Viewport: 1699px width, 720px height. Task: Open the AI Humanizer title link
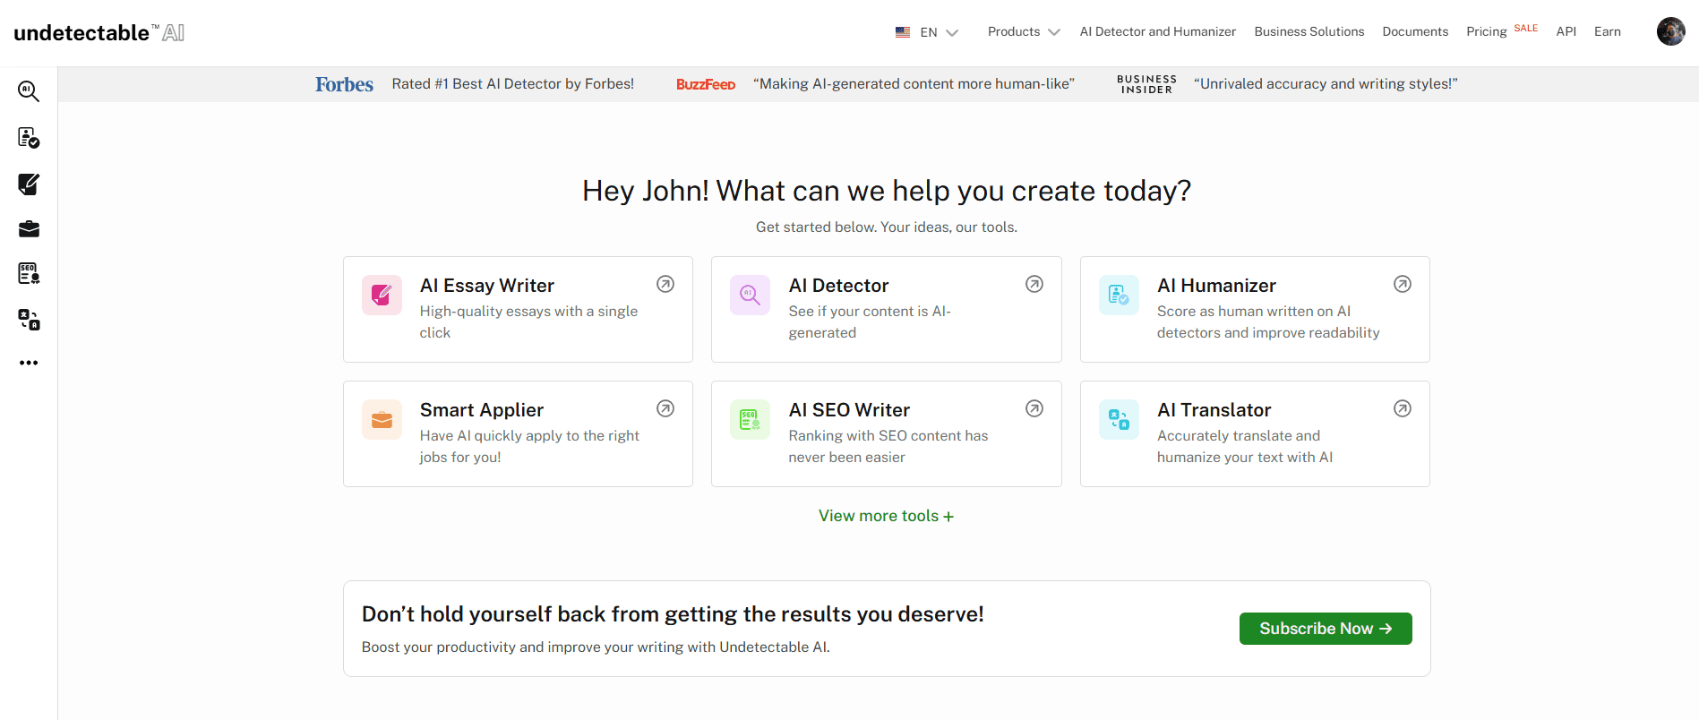(1216, 286)
